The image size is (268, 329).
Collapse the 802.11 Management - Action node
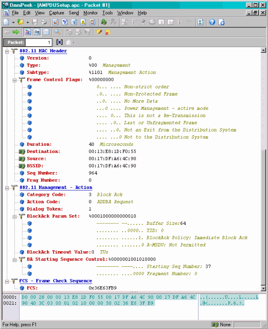pyautogui.click(x=7, y=188)
